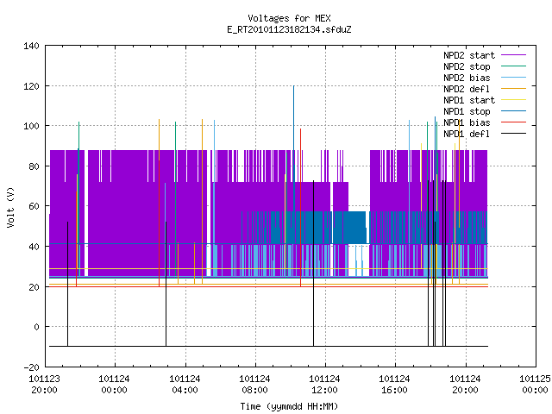Click the NPD2 start legend label
Screen dimensions: 552x414
[x=469, y=55]
